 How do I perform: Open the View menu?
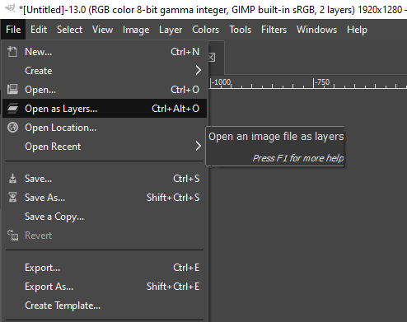102,30
